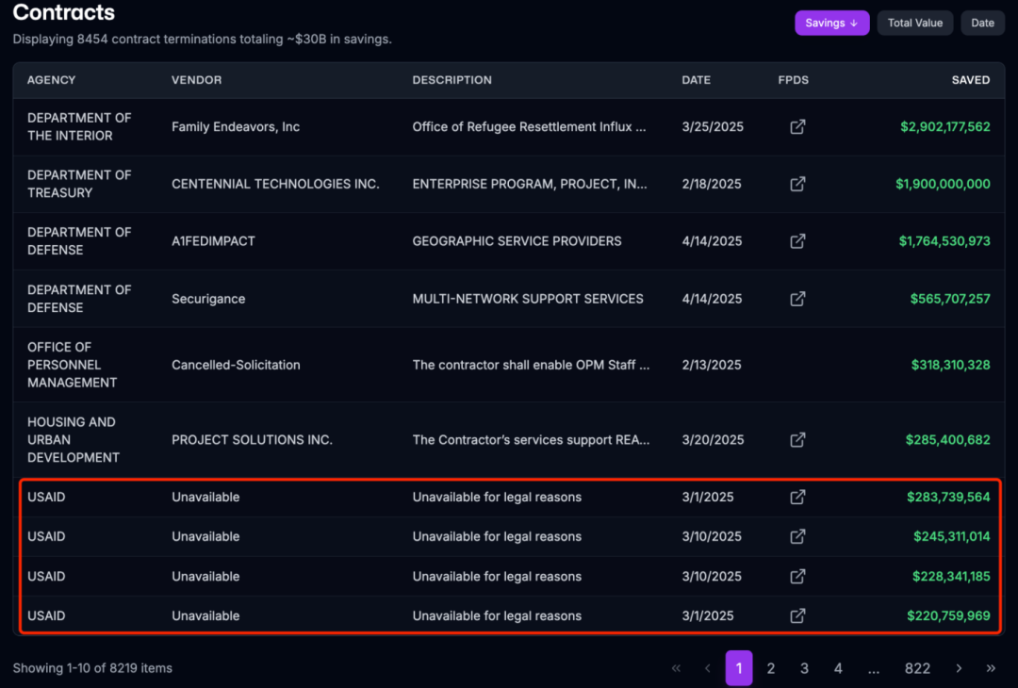Sort contracts by Date
1018x688 pixels.
982,23
